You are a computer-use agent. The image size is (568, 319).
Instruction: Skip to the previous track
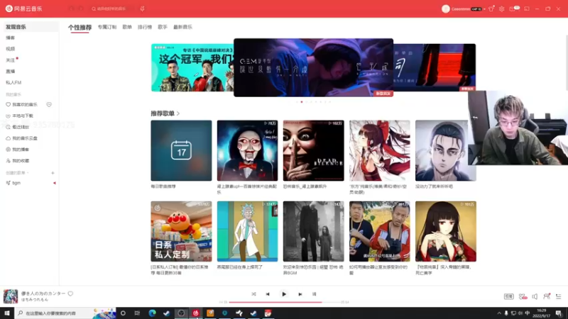coord(268,294)
